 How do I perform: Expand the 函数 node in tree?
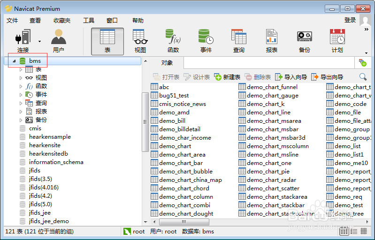21,86
